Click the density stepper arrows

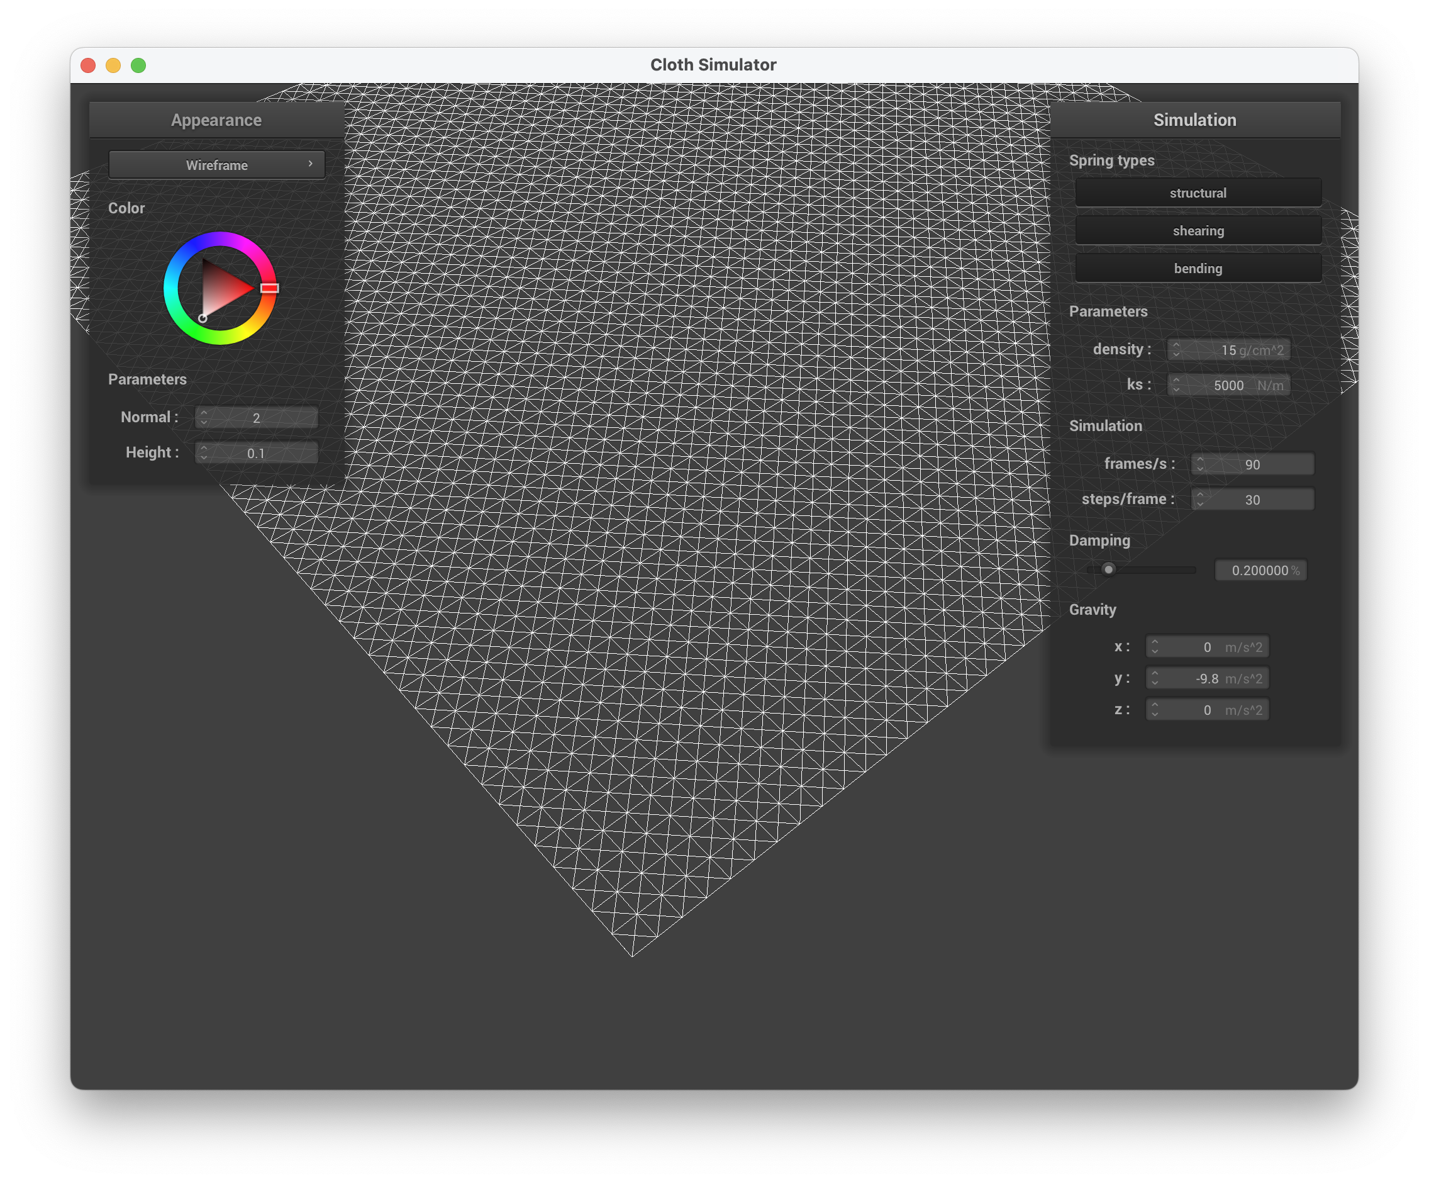(1176, 349)
